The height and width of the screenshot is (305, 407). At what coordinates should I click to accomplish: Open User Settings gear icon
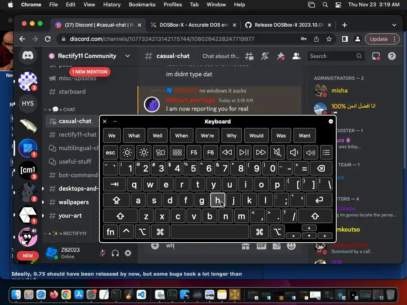pyautogui.click(x=128, y=253)
